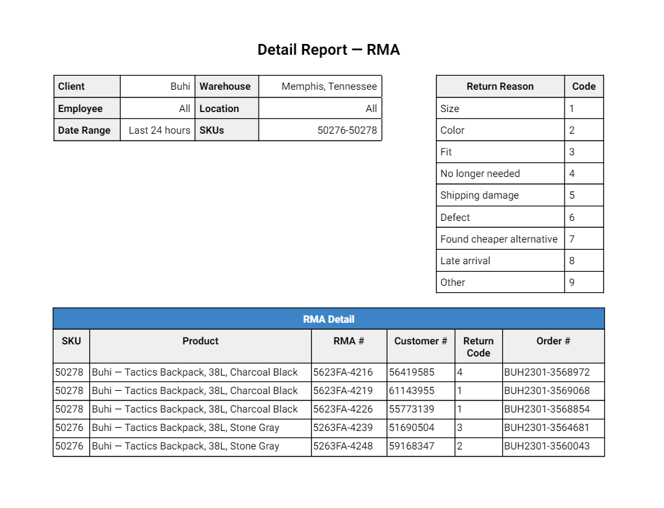
Task: Click the "Return Reason" column header
Action: (x=500, y=87)
